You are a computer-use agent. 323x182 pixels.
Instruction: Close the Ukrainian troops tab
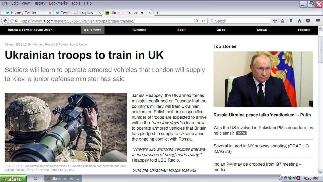(150, 13)
